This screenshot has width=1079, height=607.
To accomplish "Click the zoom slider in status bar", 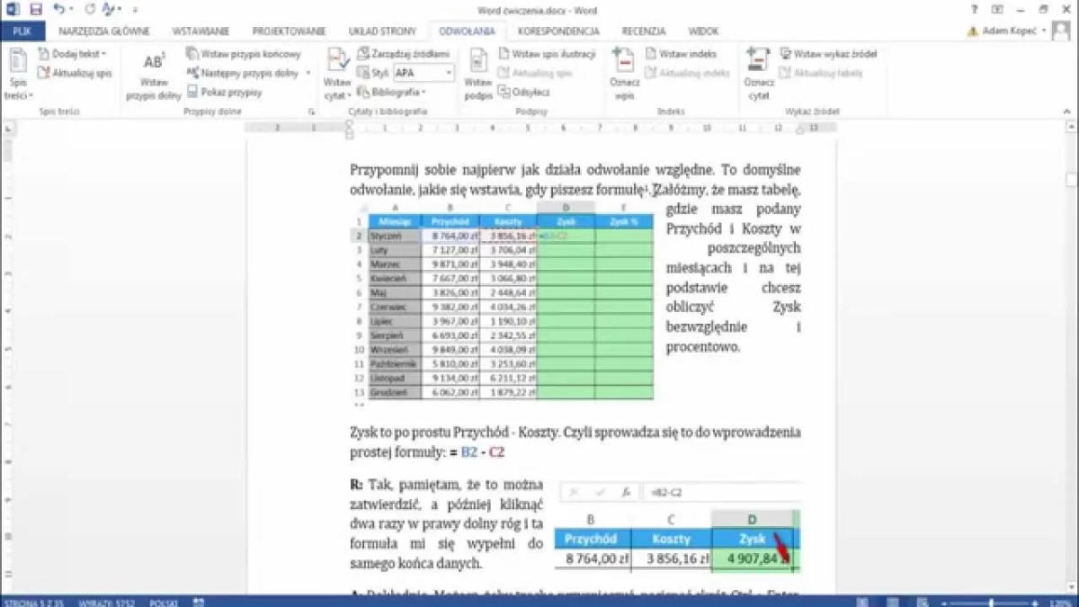I will pos(992,602).
